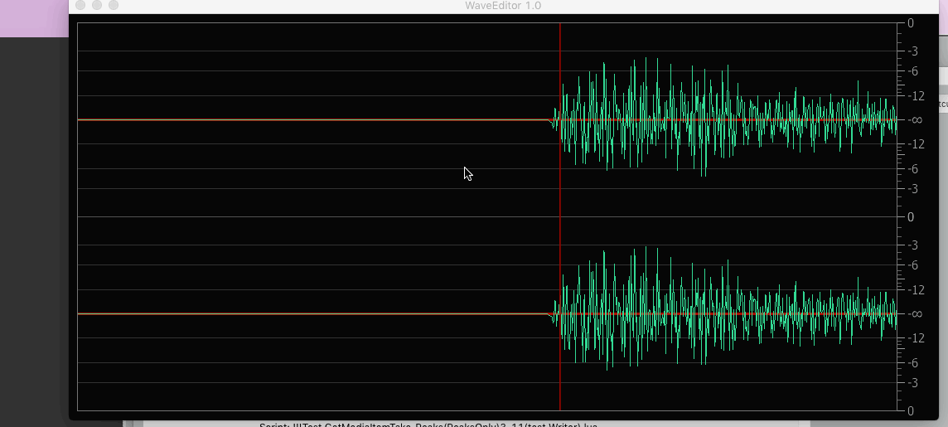Click the topmost 0 dB scale label
This screenshot has height=427, width=948.
click(911, 23)
